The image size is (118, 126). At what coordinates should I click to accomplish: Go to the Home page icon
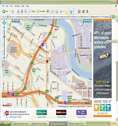tap(26, 11)
